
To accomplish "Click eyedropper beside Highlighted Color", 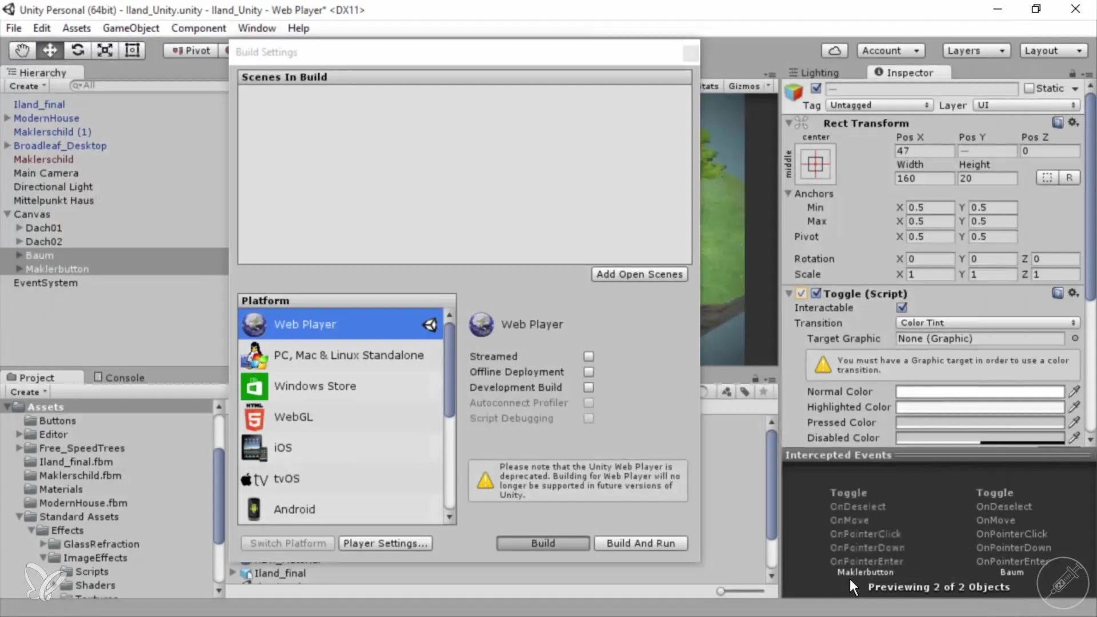I will pyautogui.click(x=1074, y=407).
